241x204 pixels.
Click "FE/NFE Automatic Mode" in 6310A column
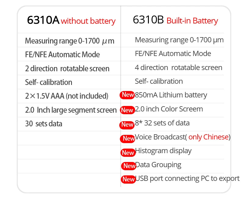(62, 55)
